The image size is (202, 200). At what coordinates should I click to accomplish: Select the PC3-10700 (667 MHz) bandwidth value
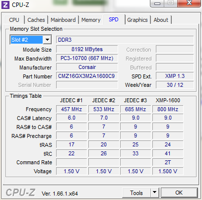(x=87, y=58)
